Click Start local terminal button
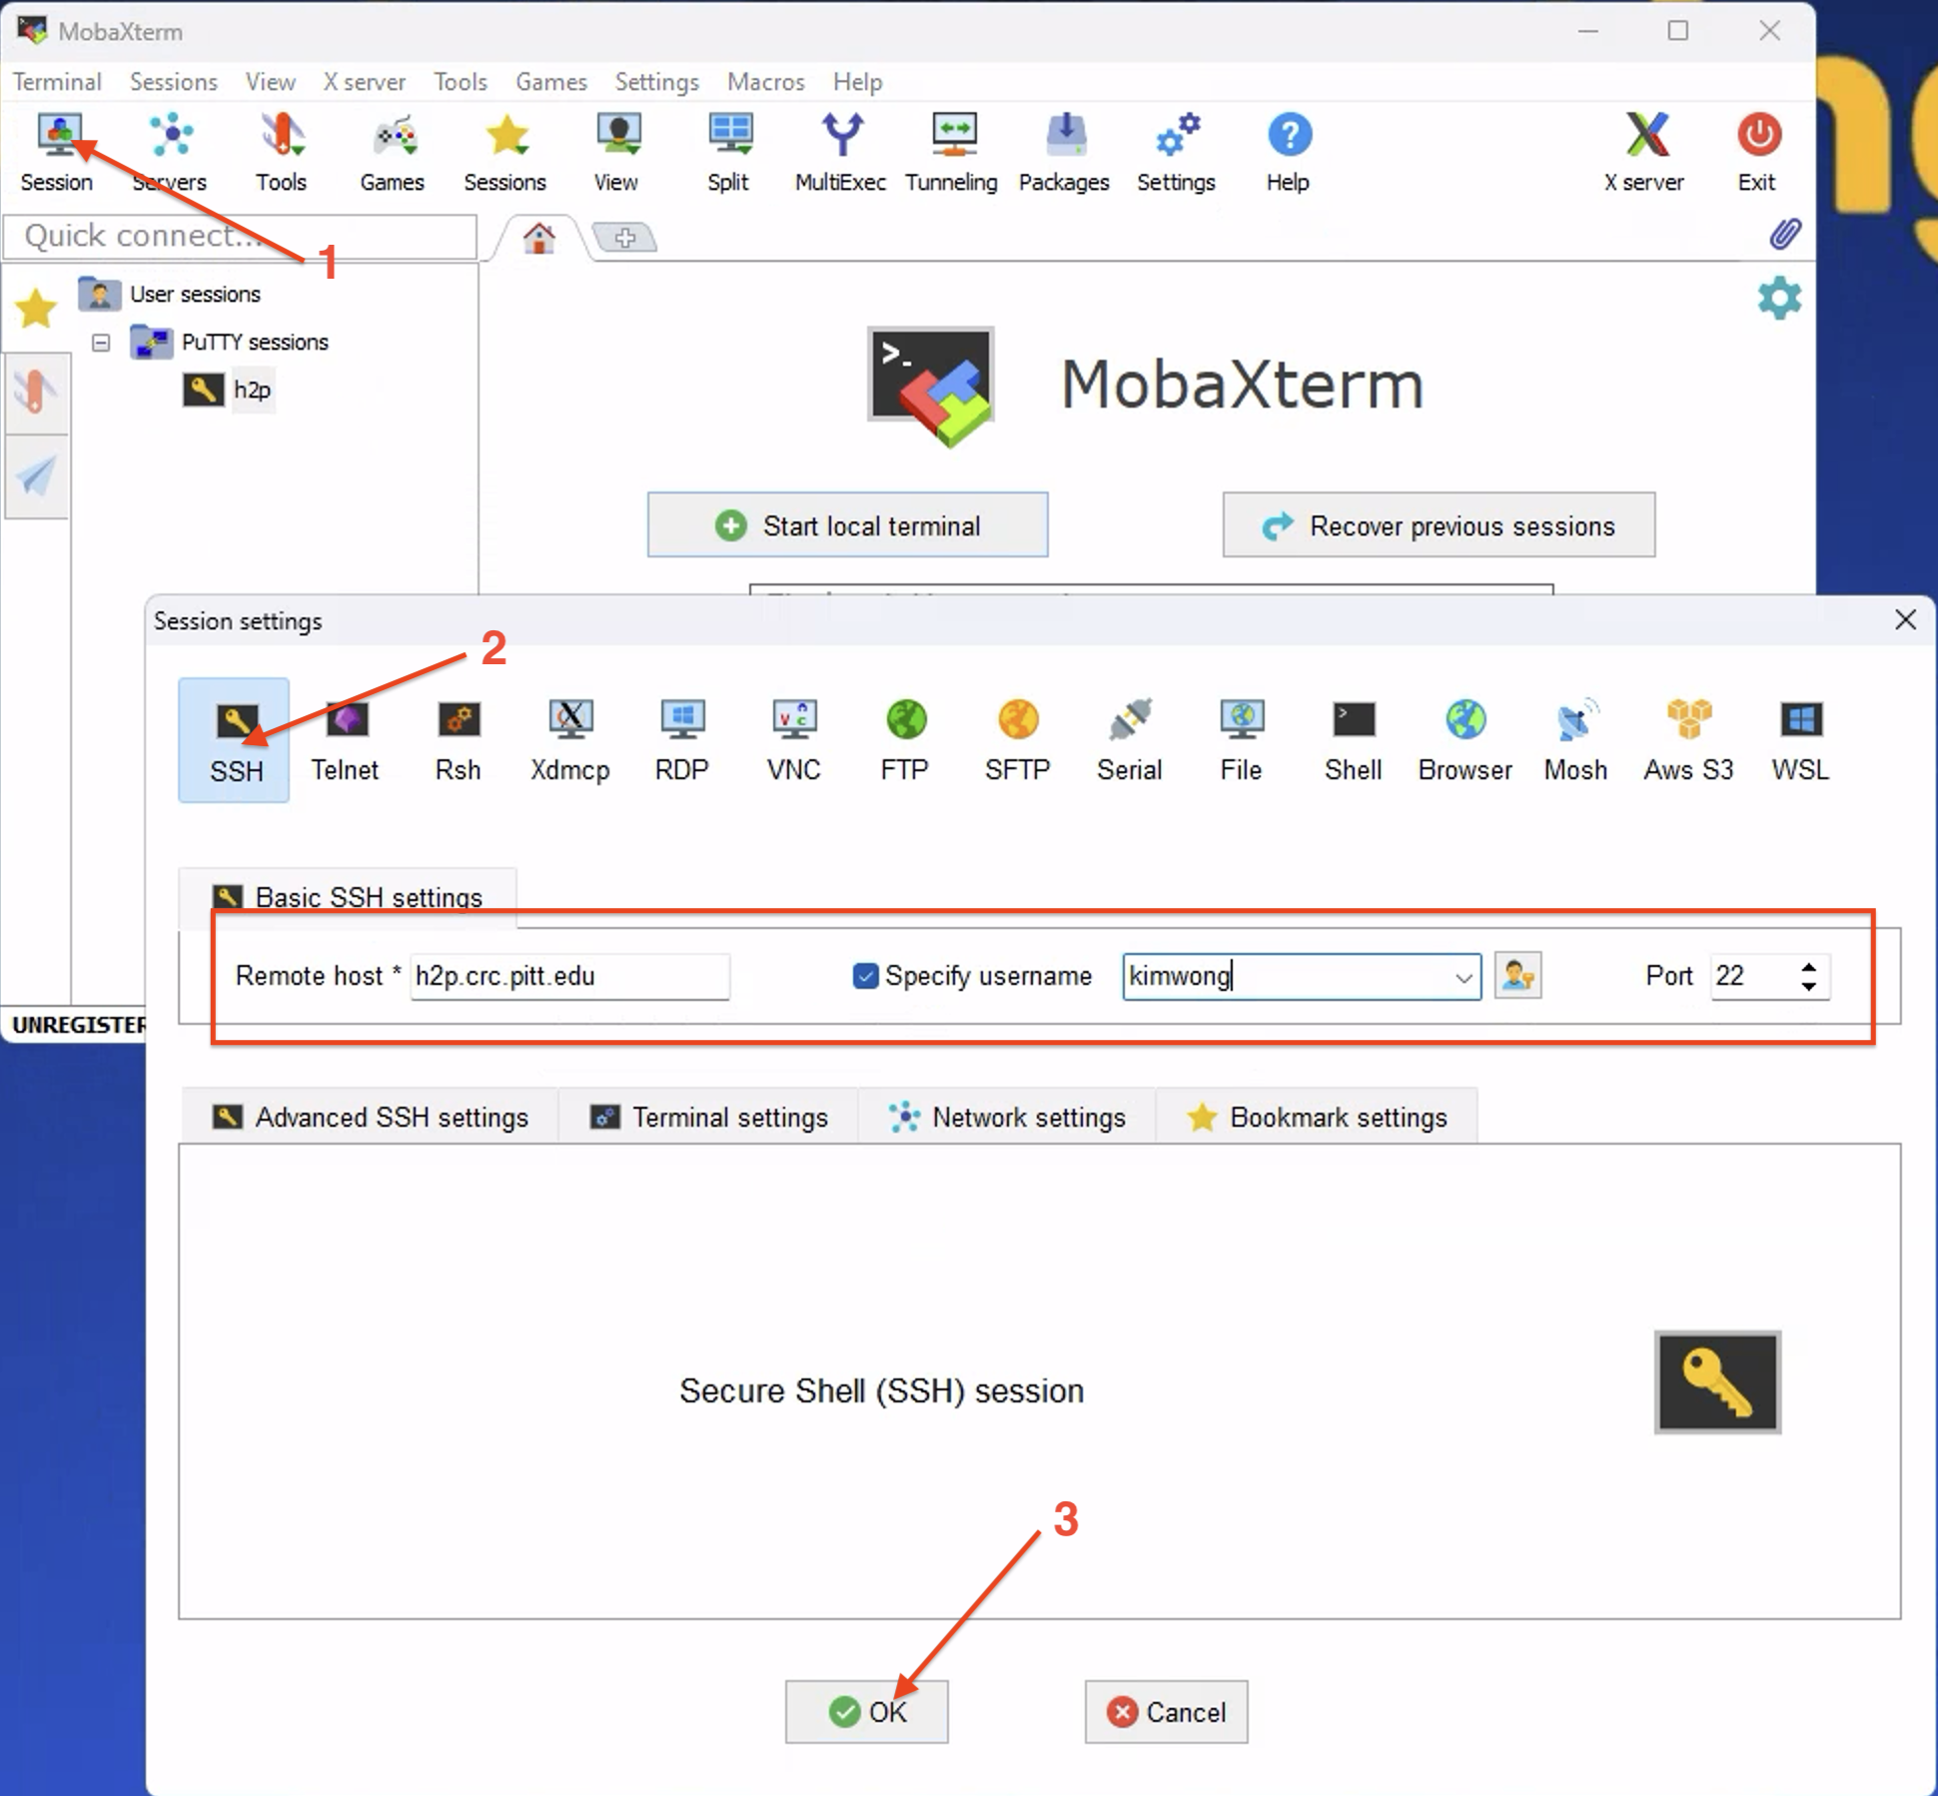1938x1796 pixels. (847, 525)
